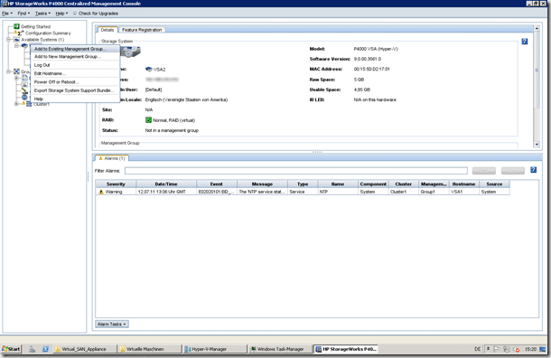Select the Alarms (1) tab
The image size is (551, 358).
click(x=112, y=158)
